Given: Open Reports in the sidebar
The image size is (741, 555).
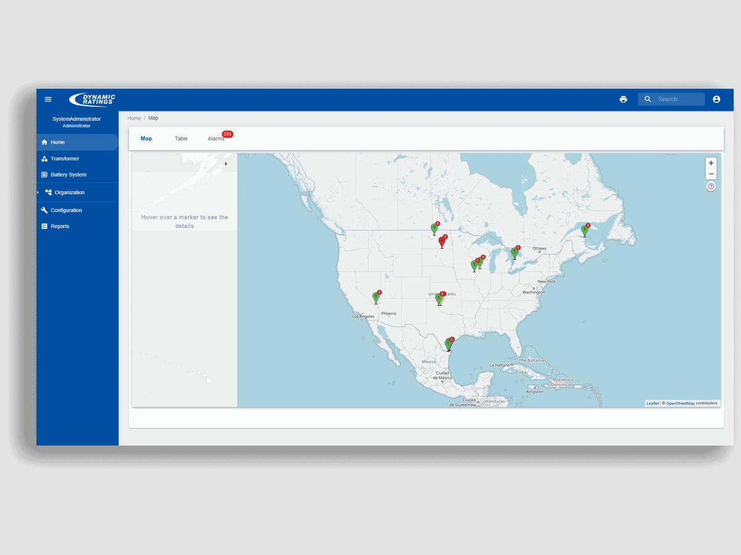Looking at the screenshot, I should click(77, 227).
